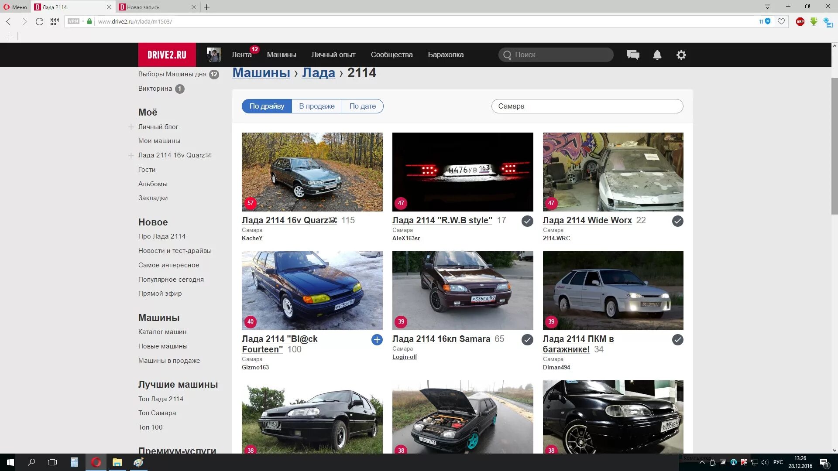The width and height of the screenshot is (838, 471).
Task: Toggle verified badge on Лада 2114 ПКМ в багажнике
Action: pyautogui.click(x=677, y=339)
